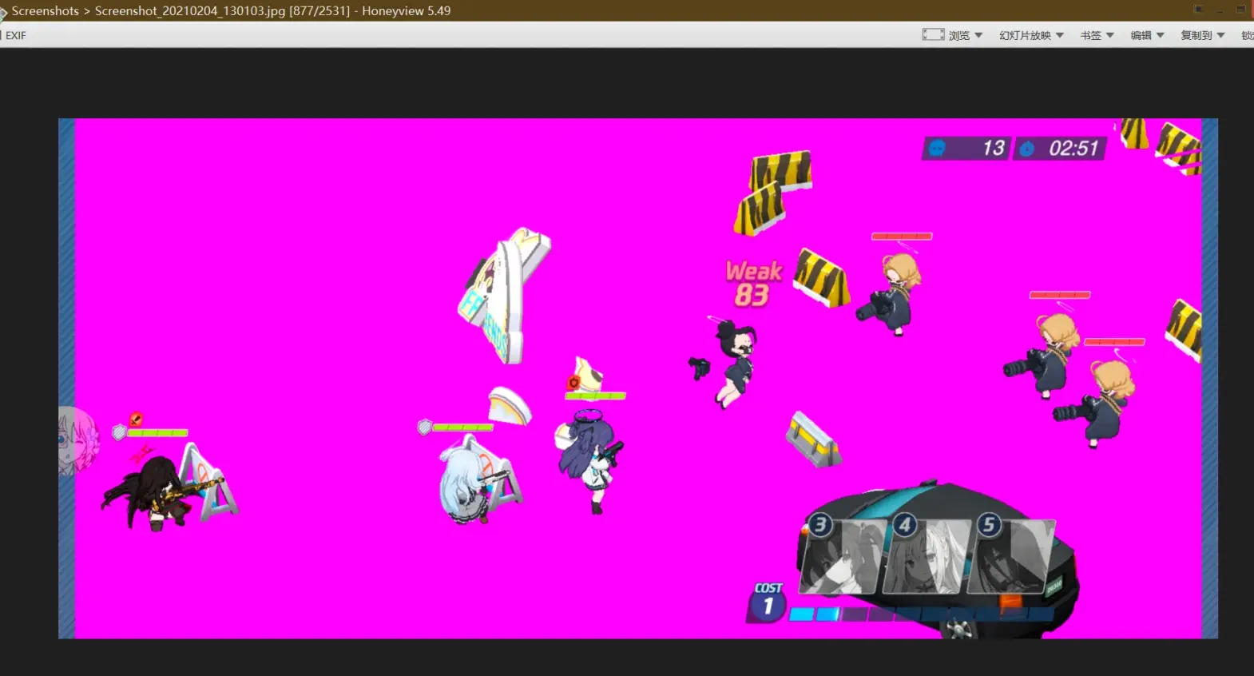This screenshot has width=1254, height=676.
Task: Click the blue enemy face icon beside 13
Action: (937, 148)
